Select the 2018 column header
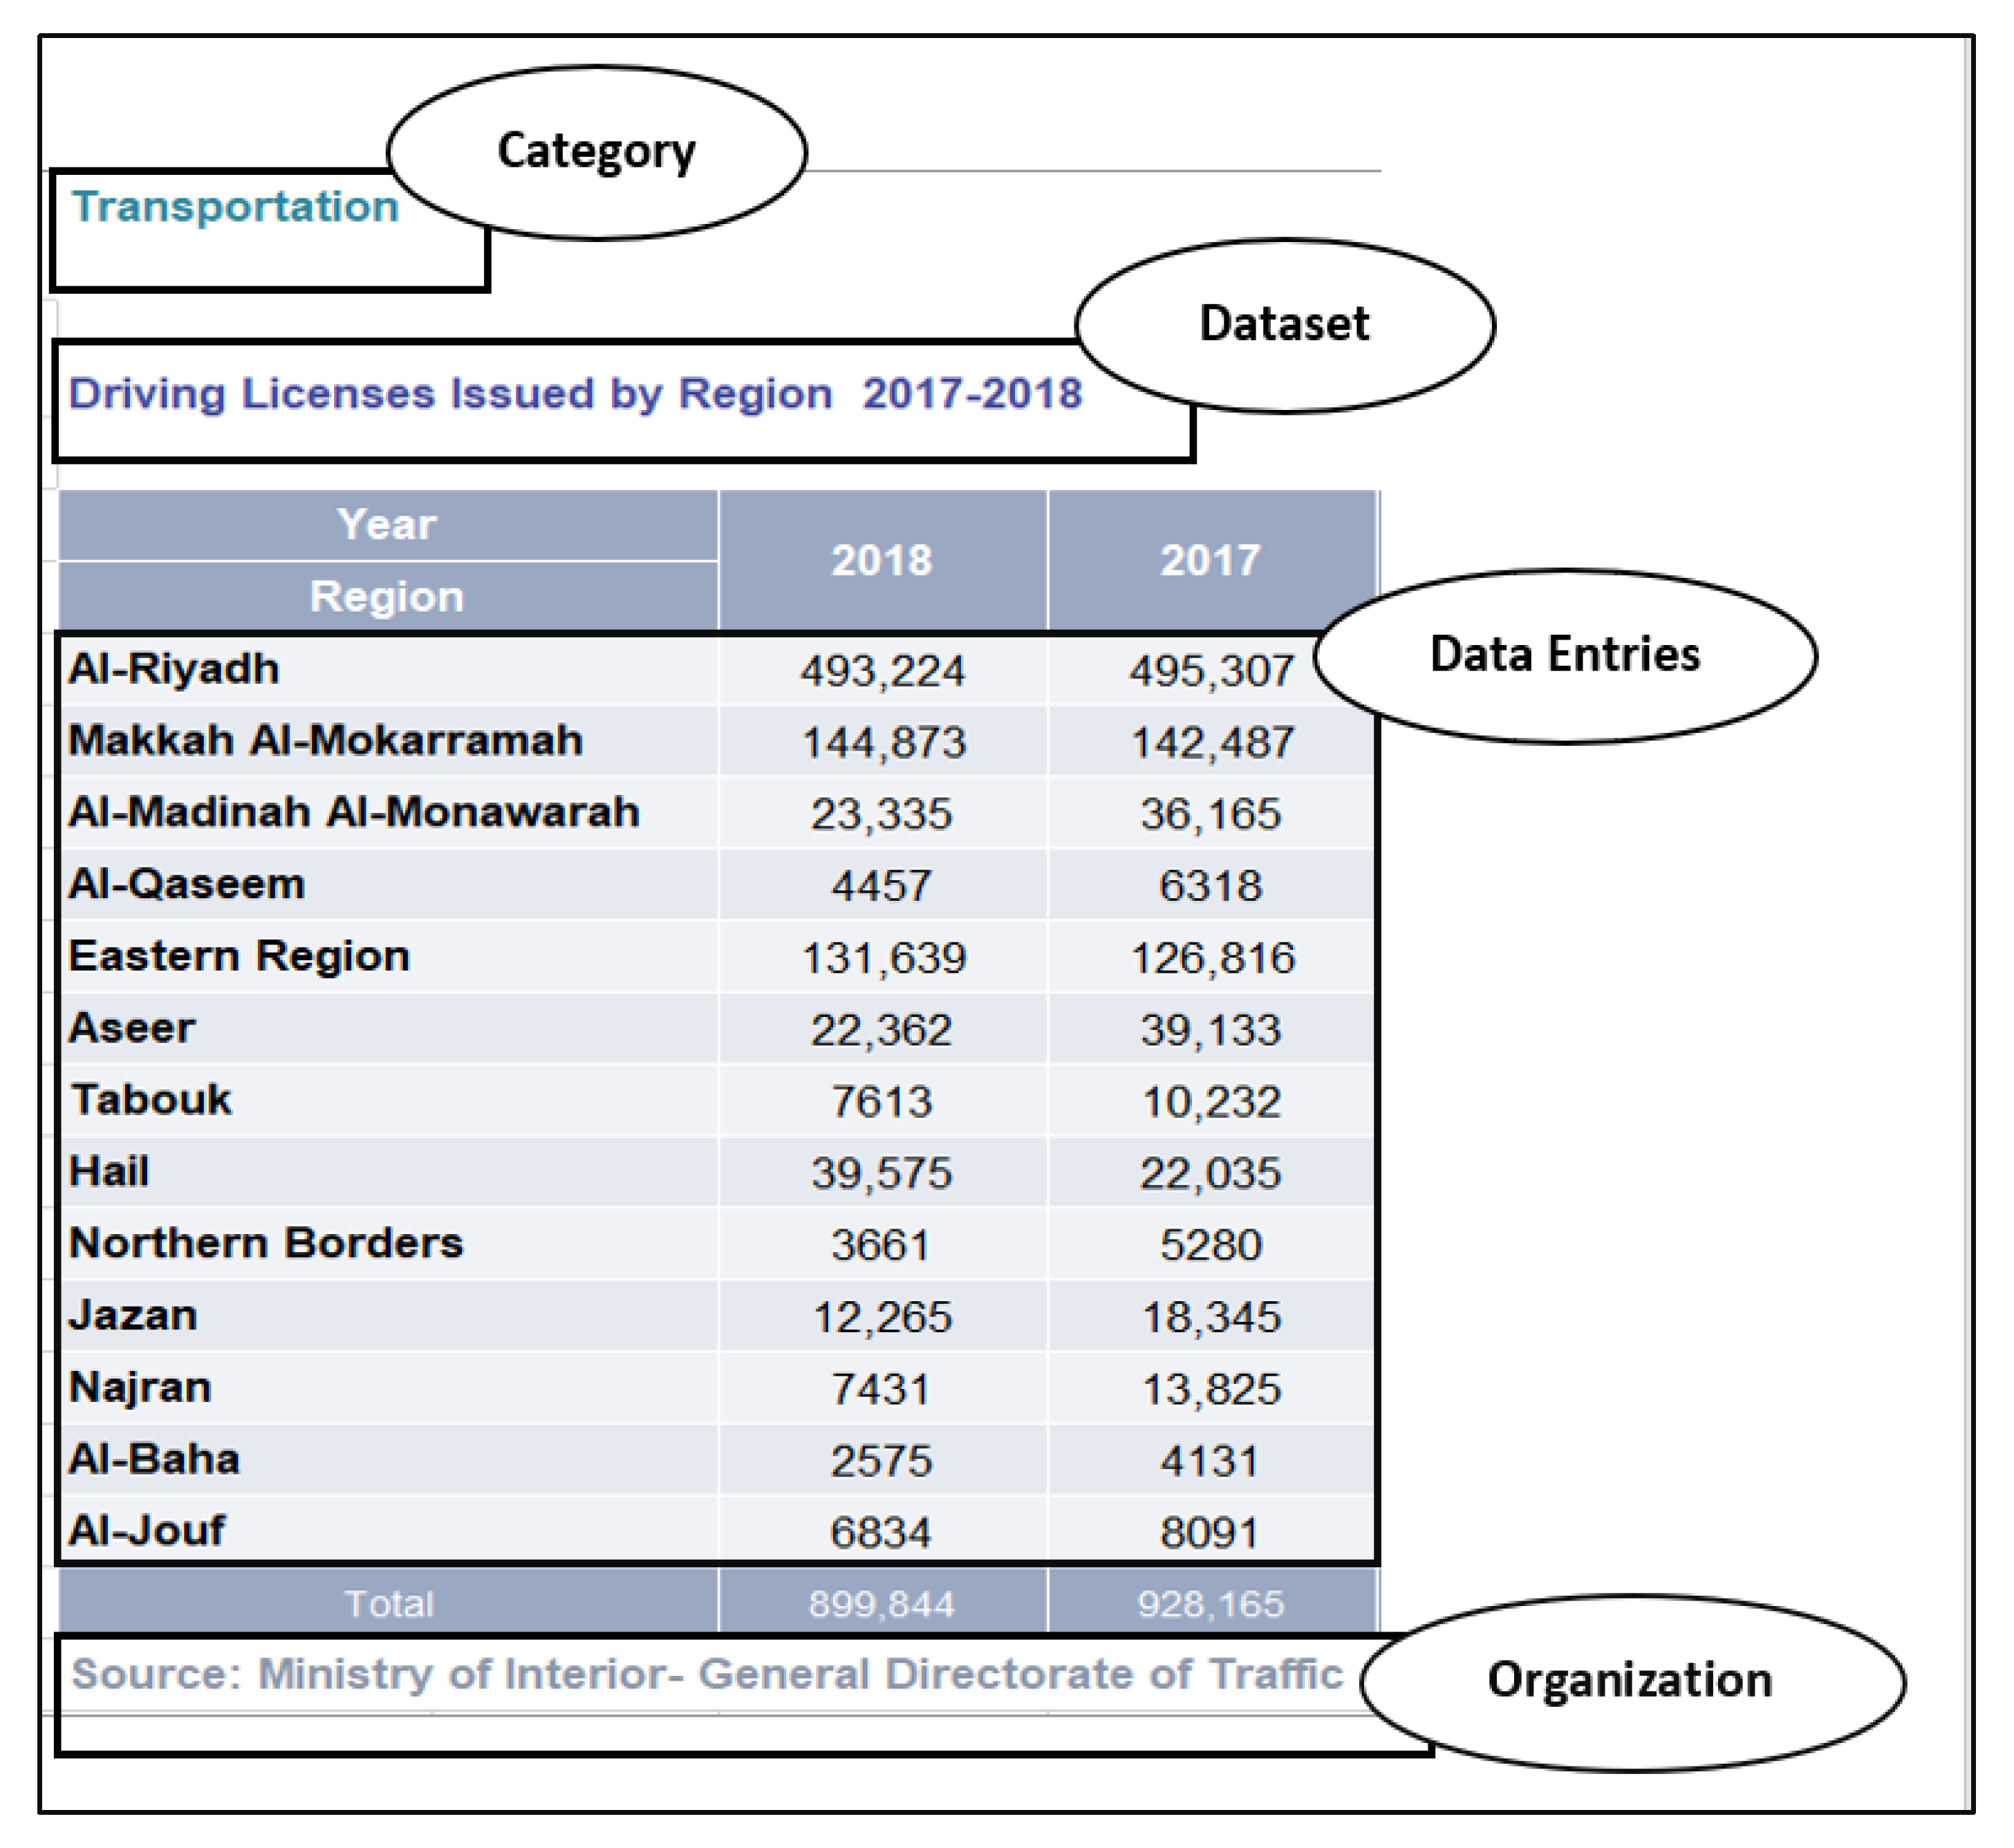The width and height of the screenshot is (2014, 1848). click(881, 561)
